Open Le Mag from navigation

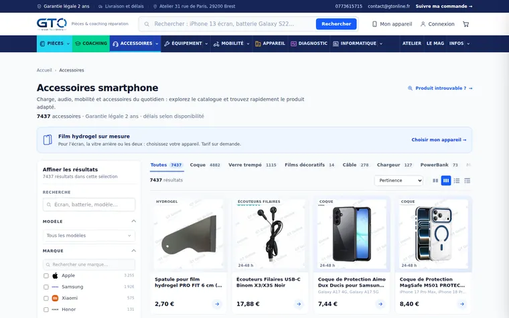pos(435,44)
